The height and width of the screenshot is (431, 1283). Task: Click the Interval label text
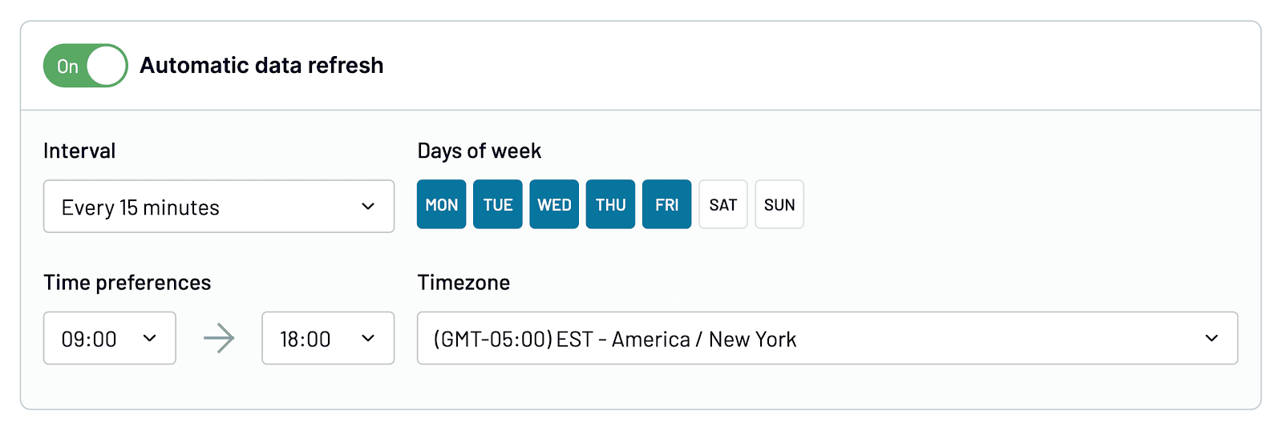[79, 151]
